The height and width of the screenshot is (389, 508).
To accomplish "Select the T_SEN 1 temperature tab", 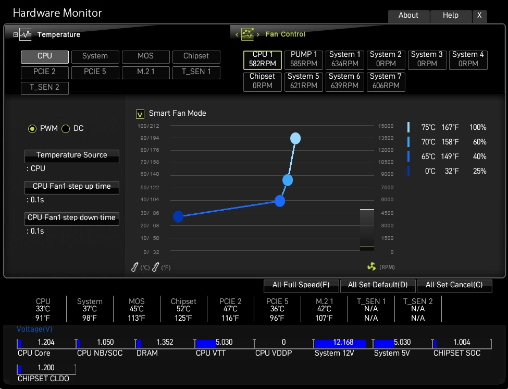I will (x=196, y=72).
